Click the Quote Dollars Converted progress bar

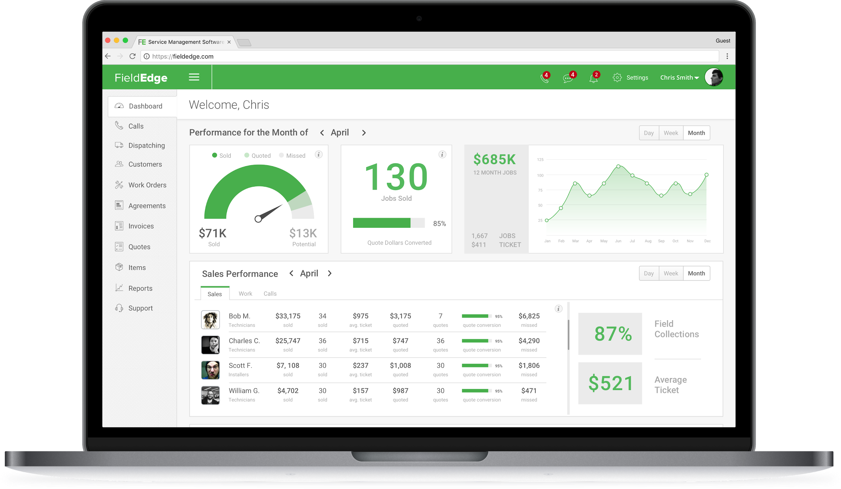(x=389, y=223)
